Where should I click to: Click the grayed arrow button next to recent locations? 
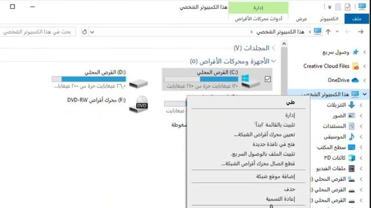point(347,32)
